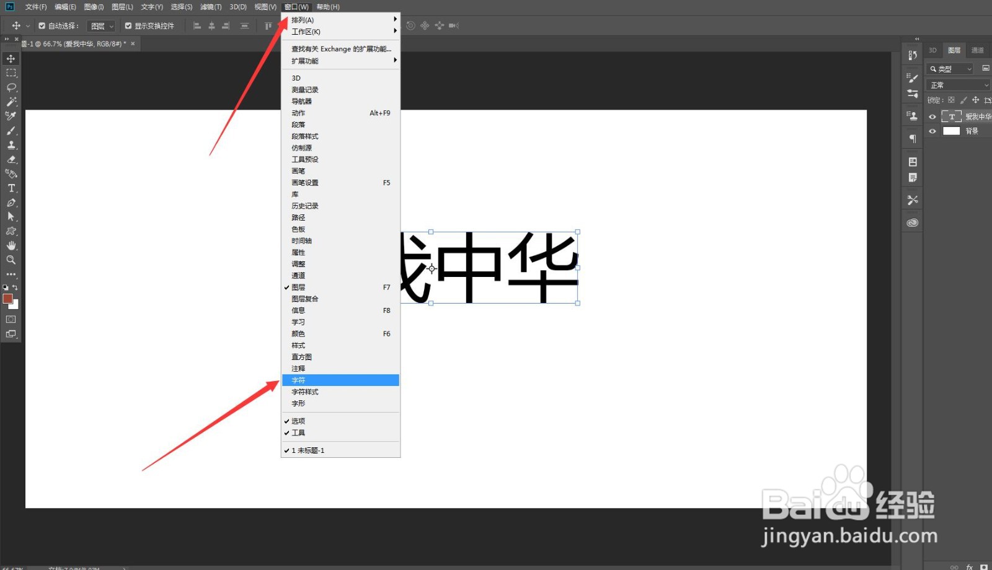Select the Eraser tool

[x=11, y=159]
